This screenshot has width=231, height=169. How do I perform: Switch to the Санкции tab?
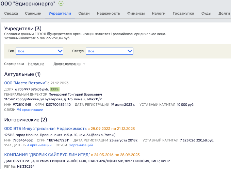coord(33,13)
